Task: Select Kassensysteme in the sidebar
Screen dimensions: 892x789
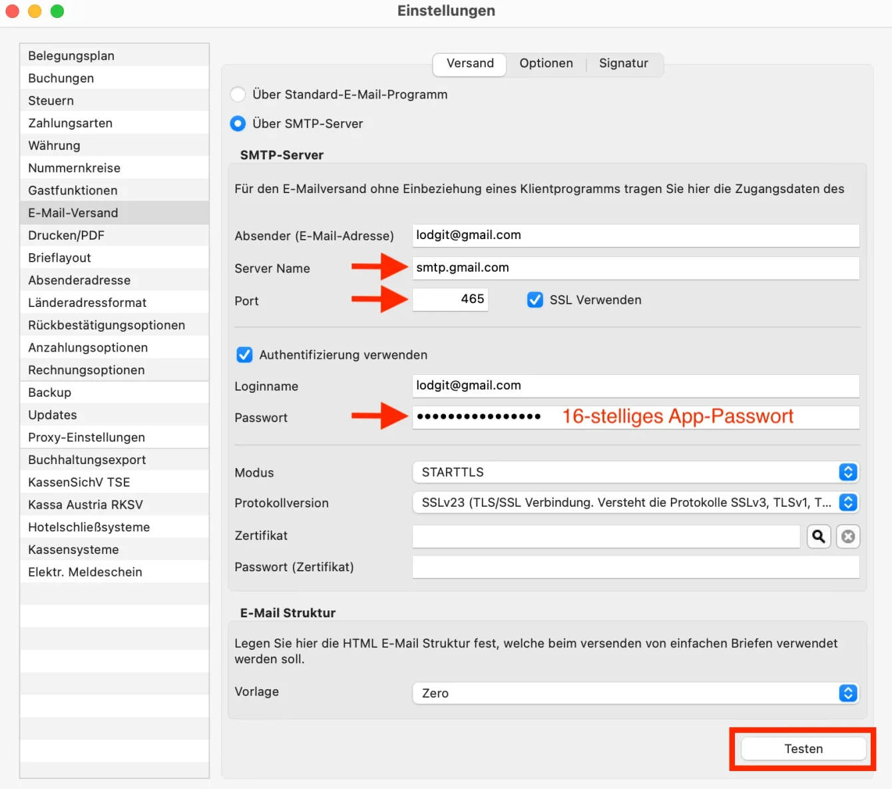Action: (x=114, y=550)
